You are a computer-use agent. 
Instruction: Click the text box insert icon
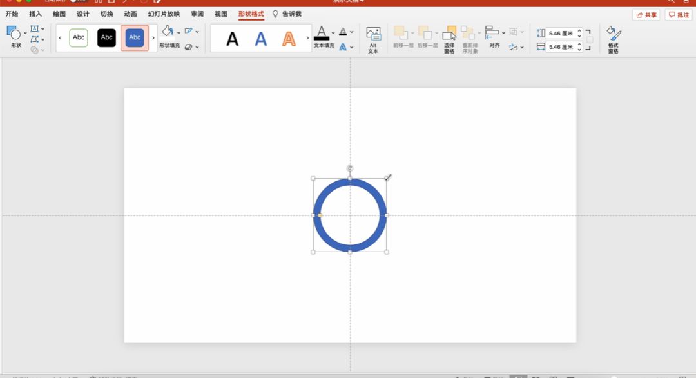click(34, 28)
